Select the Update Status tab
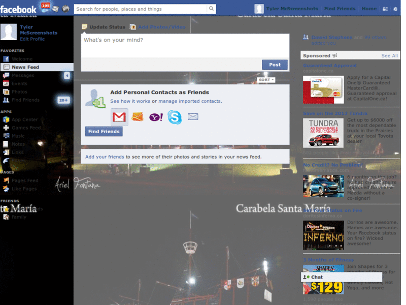 point(104,27)
